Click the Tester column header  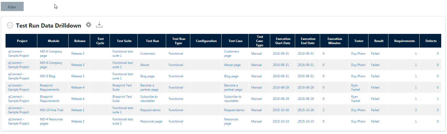coord(359,41)
